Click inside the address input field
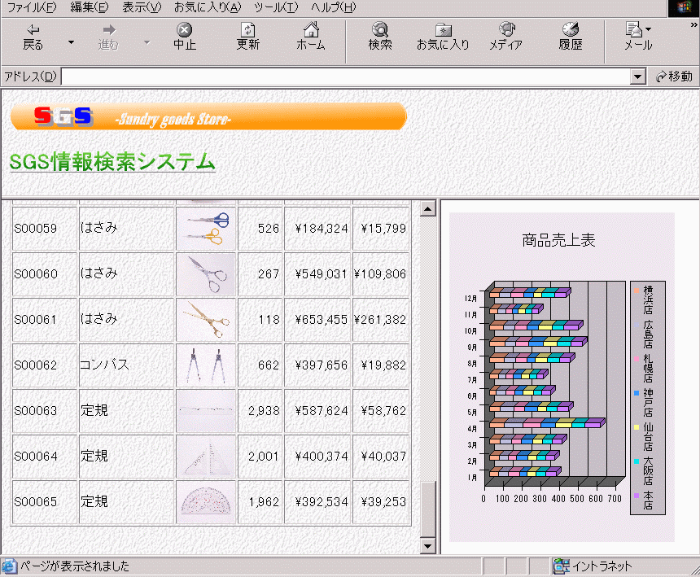700x577 pixels. [345, 76]
